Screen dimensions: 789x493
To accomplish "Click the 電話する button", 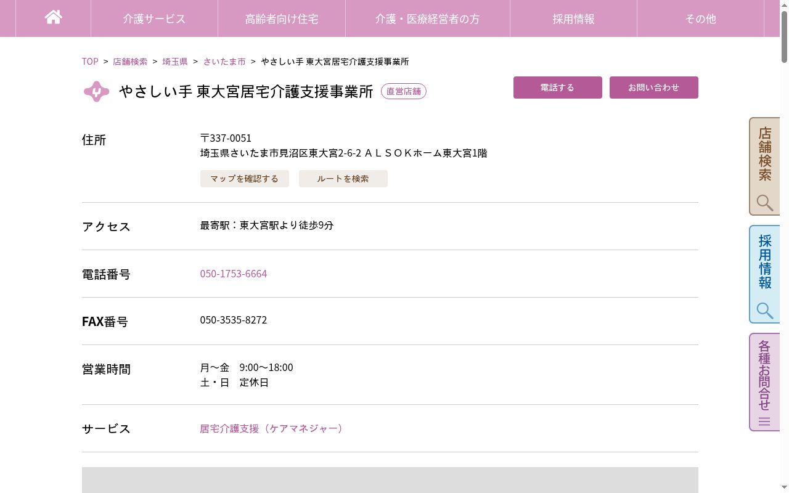I will (558, 88).
